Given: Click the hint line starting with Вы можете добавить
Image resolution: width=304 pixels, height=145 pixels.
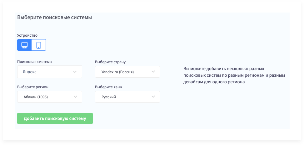Looking at the screenshot, I should pyautogui.click(x=224, y=69).
